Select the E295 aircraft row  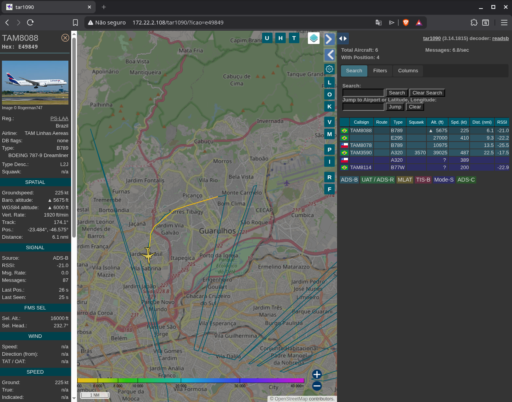tap(424, 138)
